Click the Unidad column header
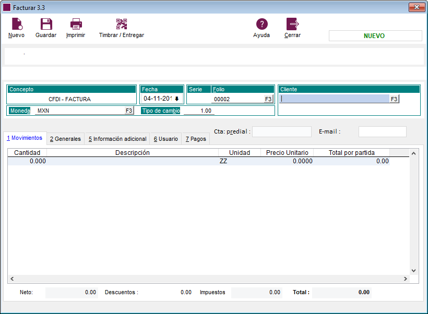This screenshot has width=428, height=314. 240,153
